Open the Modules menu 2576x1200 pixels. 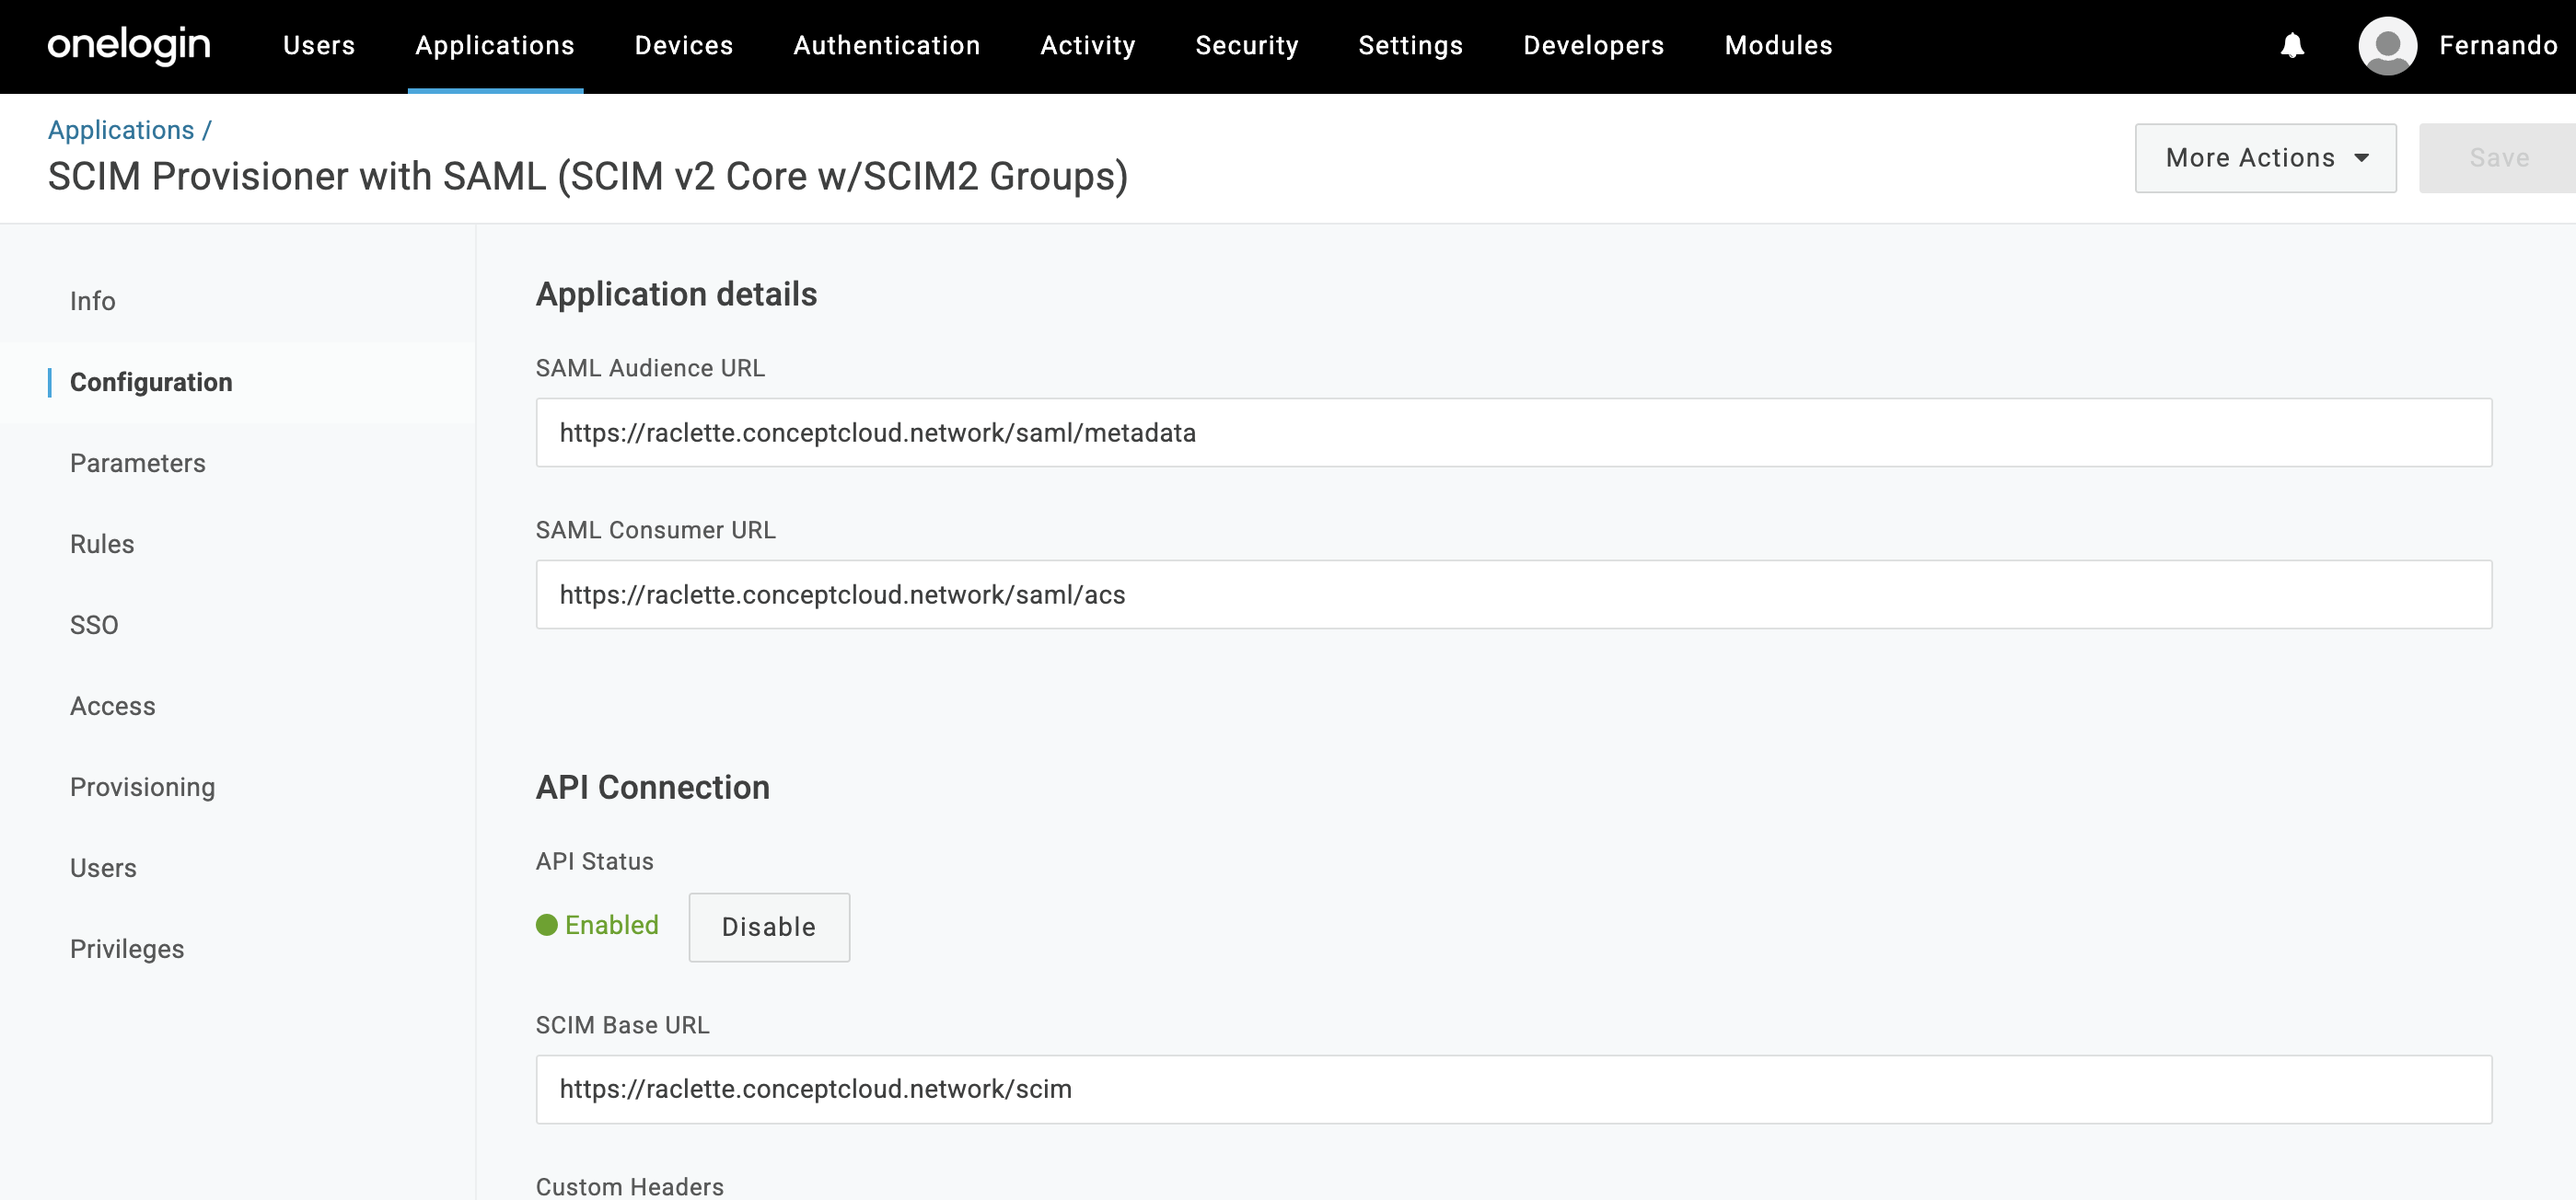[x=1778, y=46]
